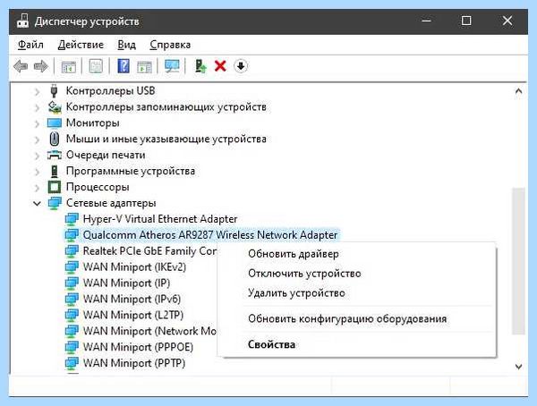Select Hyper-V Virtual Ethernet Adapter
The height and width of the screenshot is (406, 537).
tap(160, 219)
